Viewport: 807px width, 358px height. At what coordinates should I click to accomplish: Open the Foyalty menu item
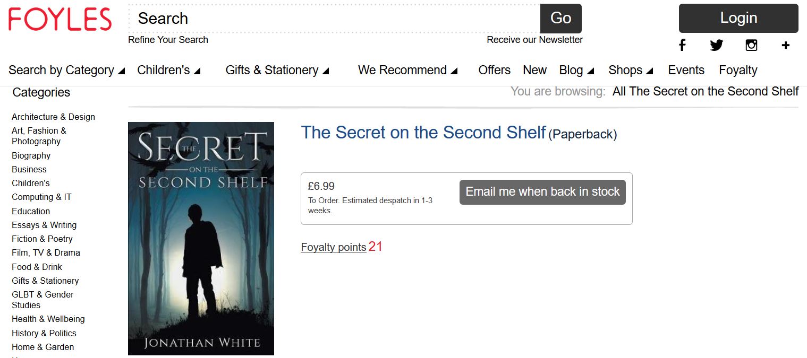point(738,70)
